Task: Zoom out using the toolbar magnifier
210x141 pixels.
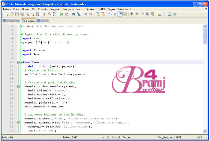Action: point(91,14)
